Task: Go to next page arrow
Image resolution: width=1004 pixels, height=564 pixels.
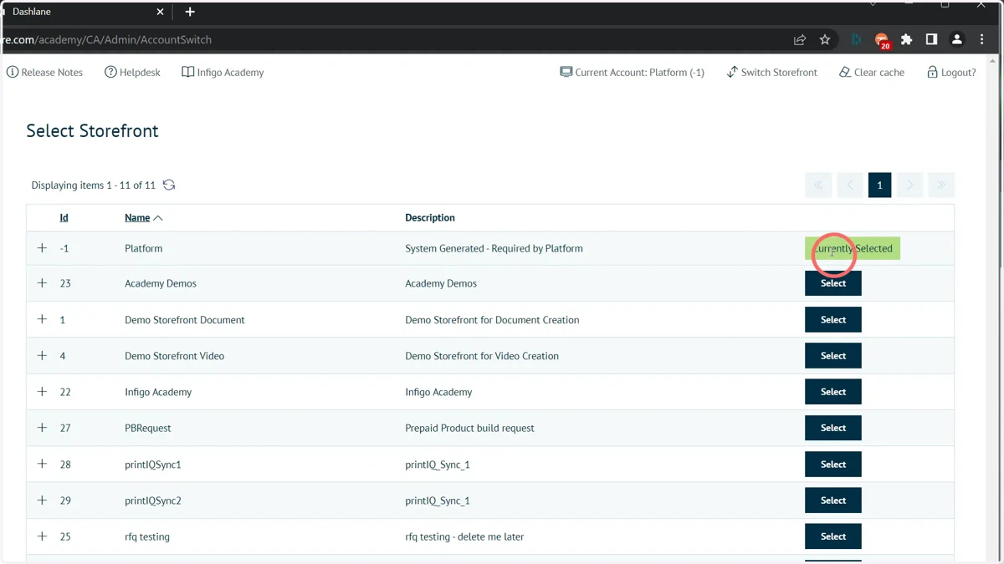Action: coord(910,185)
